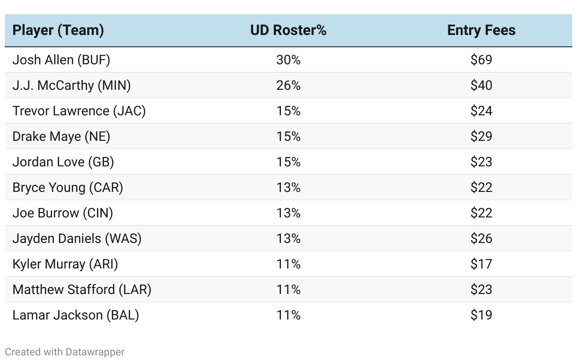Click the UD Roster% column header
The height and width of the screenshot is (363, 577).
288,30
